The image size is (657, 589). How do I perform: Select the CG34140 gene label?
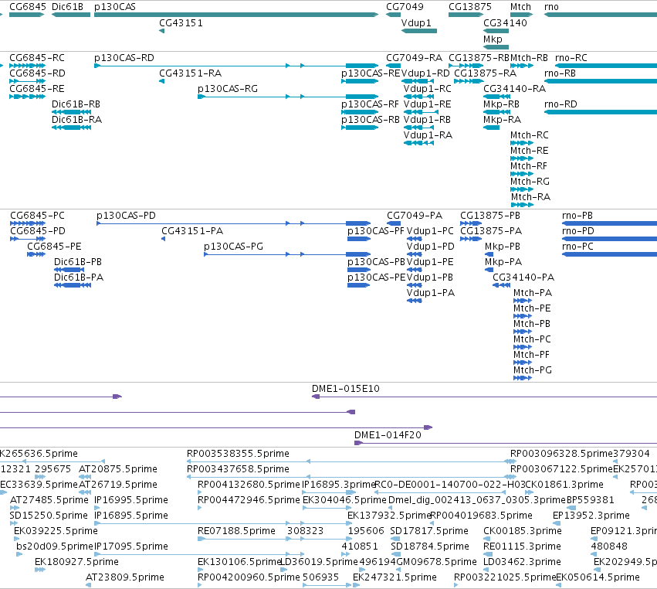pos(506,23)
